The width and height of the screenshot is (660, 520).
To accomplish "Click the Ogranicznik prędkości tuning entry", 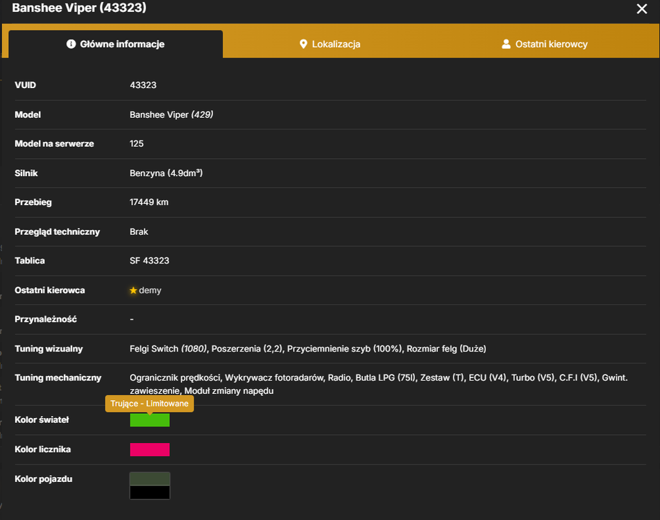I will click(x=174, y=378).
